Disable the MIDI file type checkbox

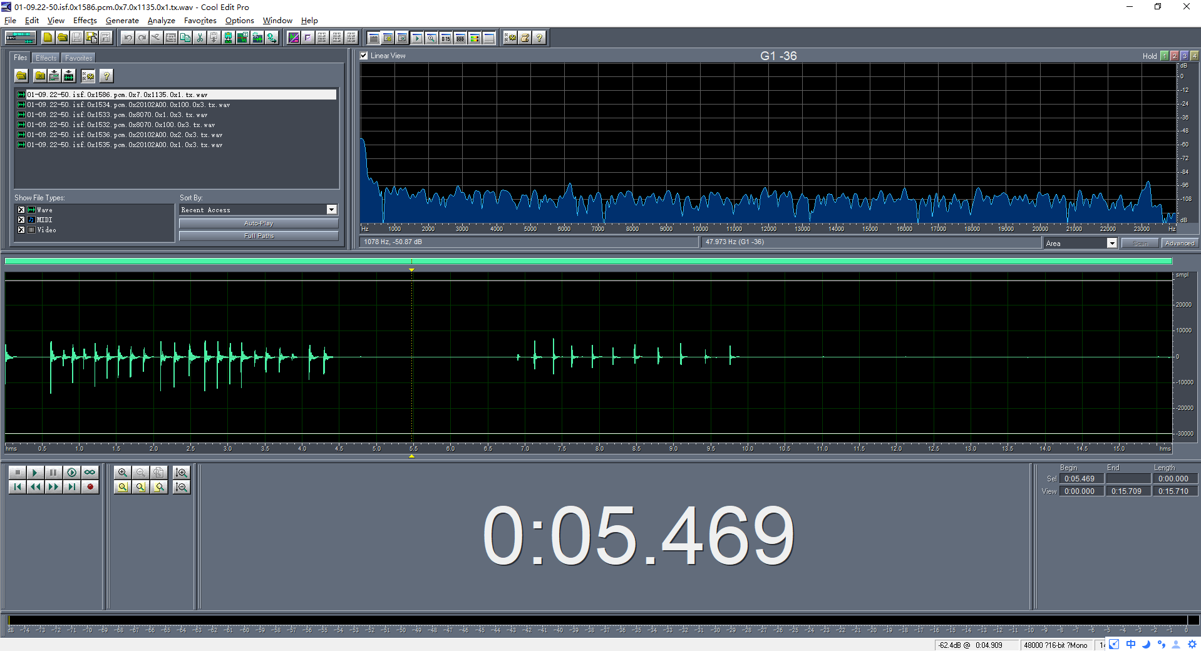[x=21, y=220]
